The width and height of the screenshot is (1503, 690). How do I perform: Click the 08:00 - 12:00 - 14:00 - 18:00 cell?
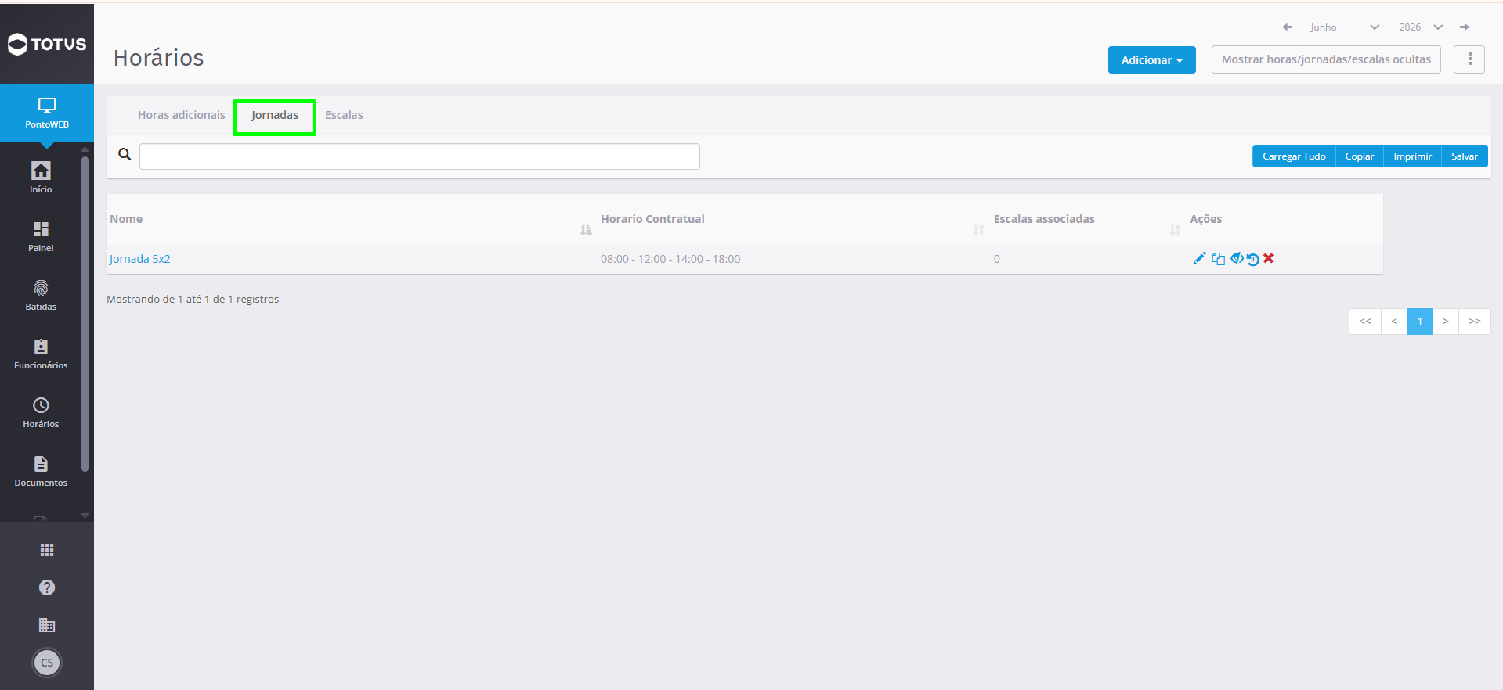(670, 259)
